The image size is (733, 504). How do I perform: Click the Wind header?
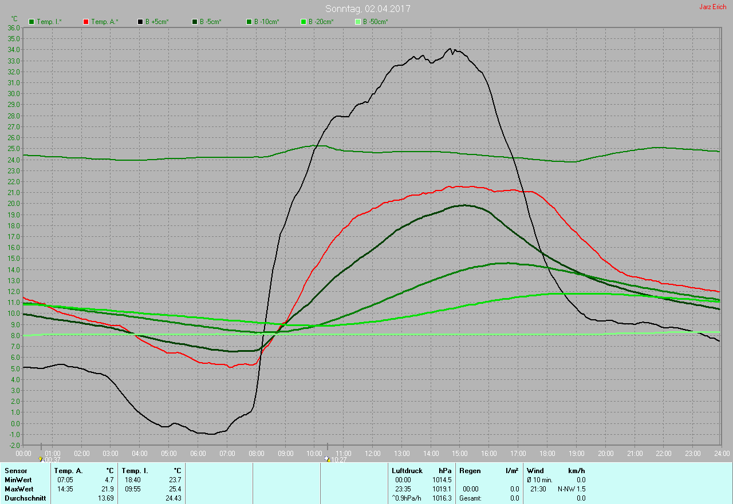point(535,470)
